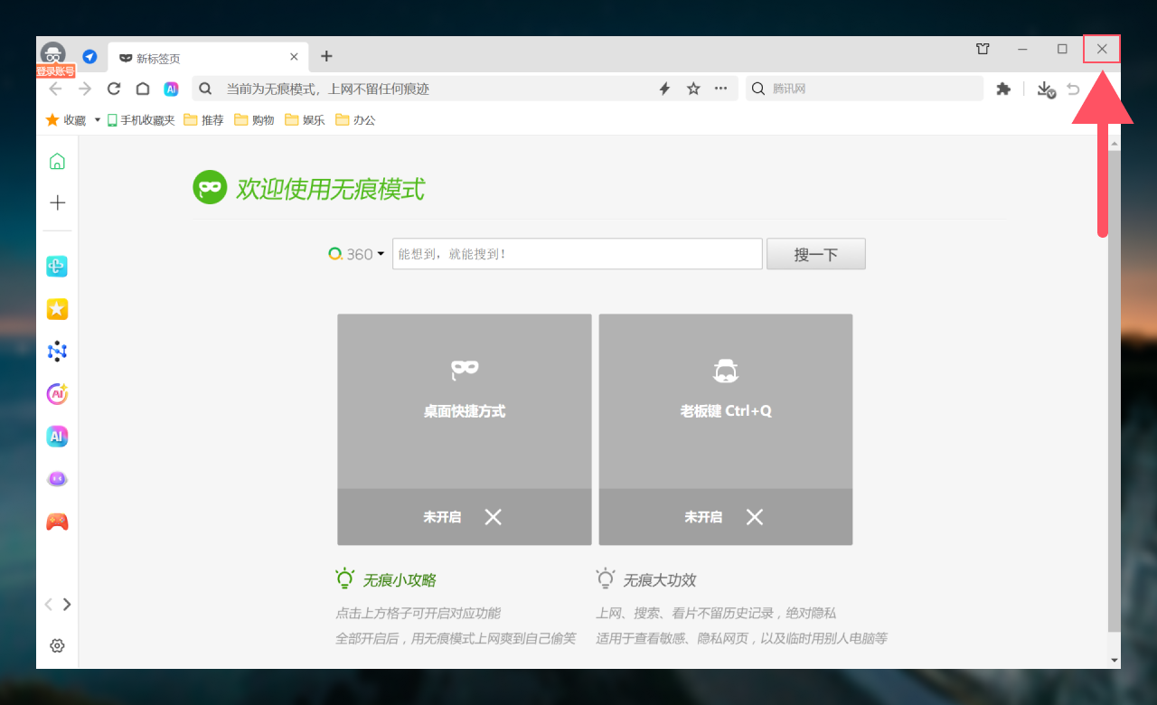The width and height of the screenshot is (1157, 705).
Task: Click the skin t-shirt icon
Action: (x=983, y=49)
